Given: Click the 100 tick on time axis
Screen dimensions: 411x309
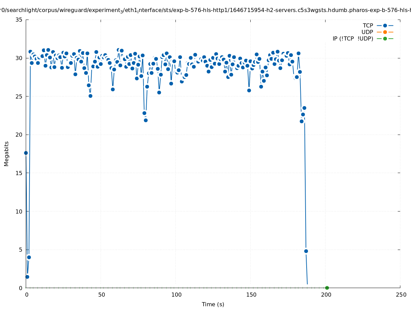Looking at the screenshot, I should (176, 295).
